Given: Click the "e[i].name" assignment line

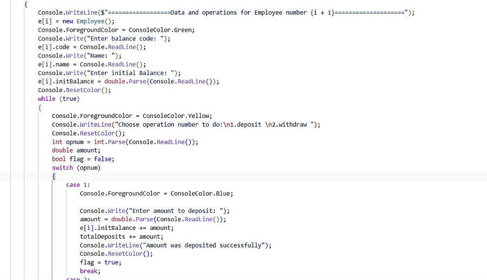Looking at the screenshot, I should click(x=92, y=65).
